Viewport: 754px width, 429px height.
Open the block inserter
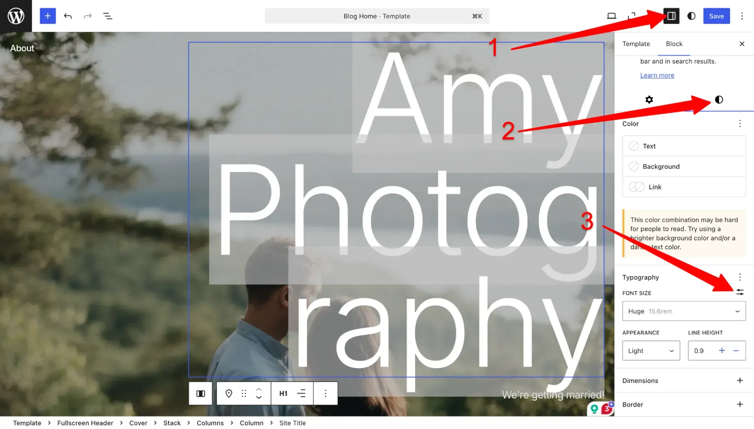(x=48, y=16)
